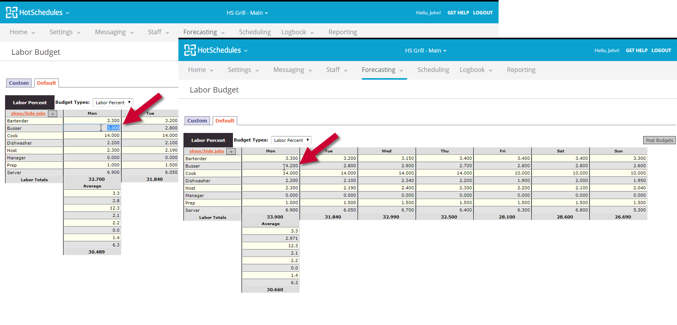Image resolution: width=677 pixels, height=325 pixels.
Task: Click Busser average value 2.971
Action: (271, 239)
